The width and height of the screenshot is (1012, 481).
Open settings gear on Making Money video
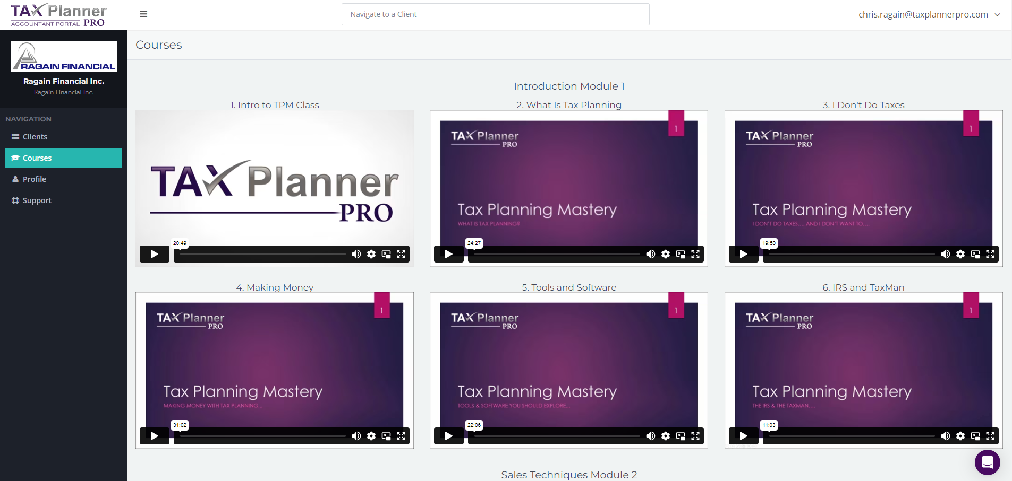click(371, 436)
